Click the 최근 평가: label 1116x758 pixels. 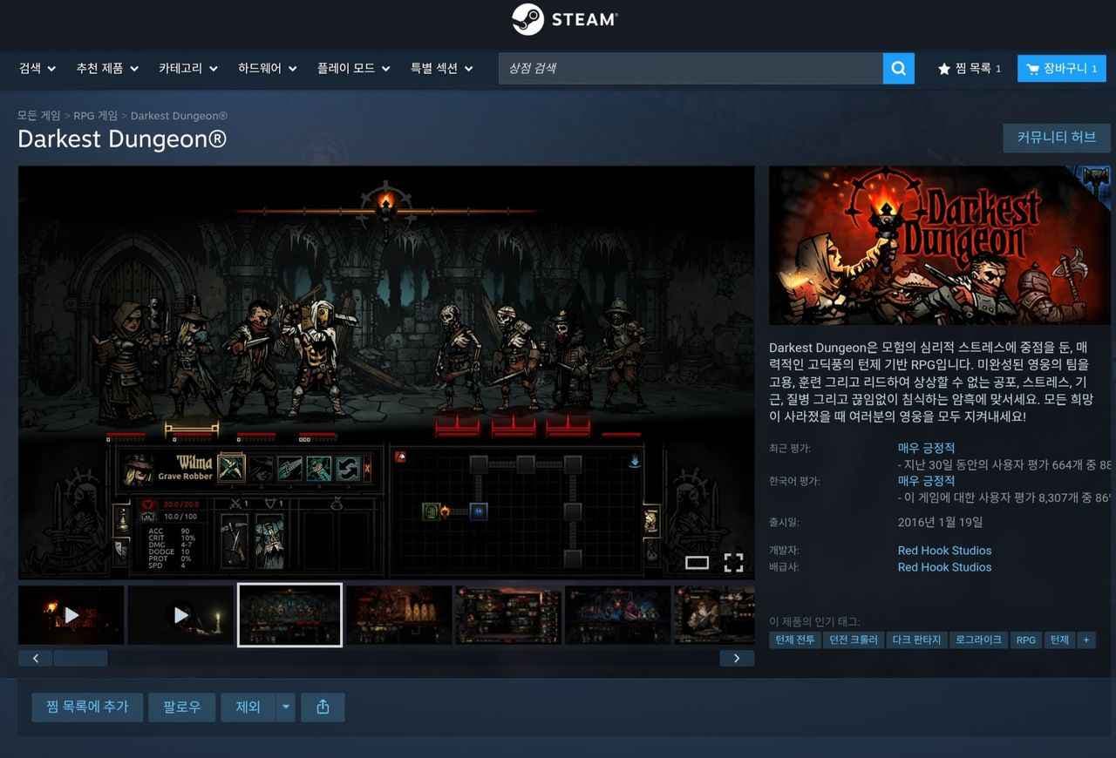[792, 449]
